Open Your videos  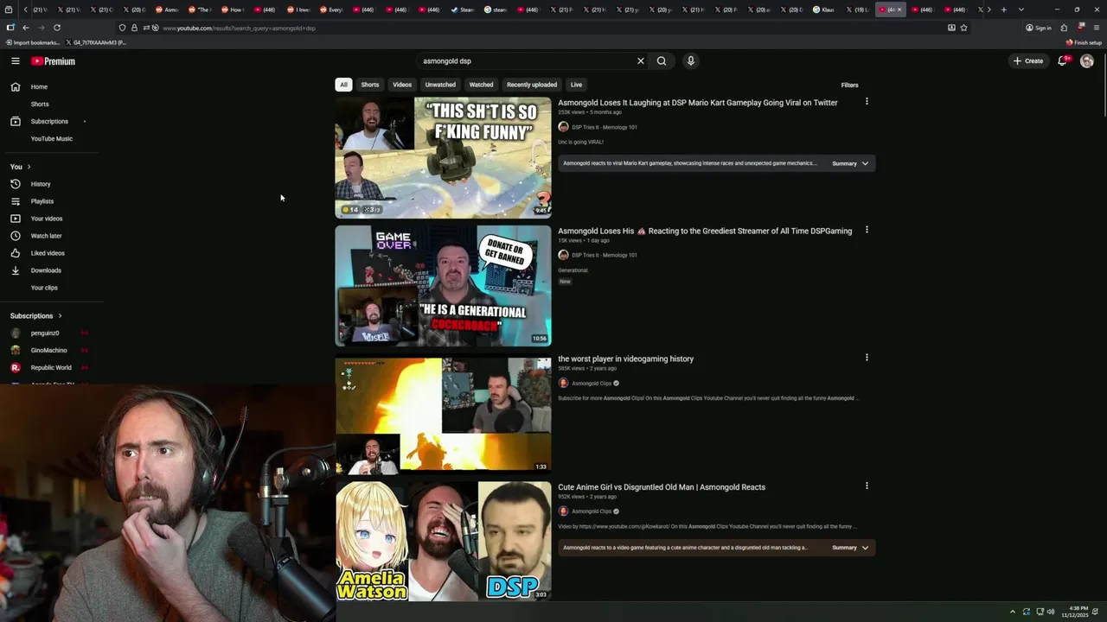point(46,219)
